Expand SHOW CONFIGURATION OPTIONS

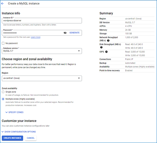[x=19, y=132]
